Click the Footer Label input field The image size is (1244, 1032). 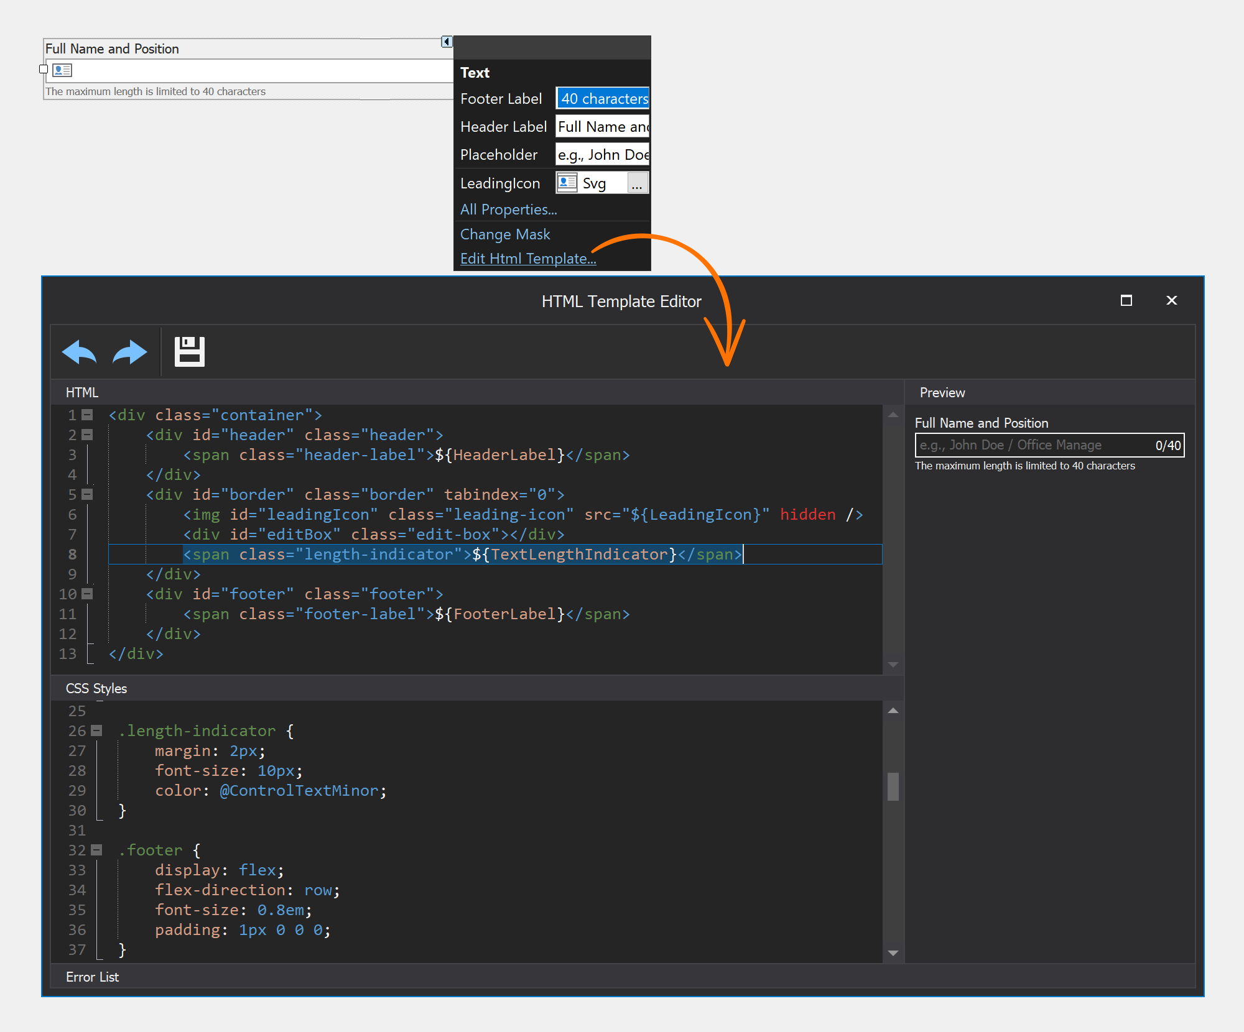[x=602, y=99]
